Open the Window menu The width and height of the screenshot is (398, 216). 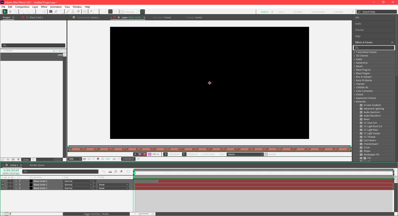click(77, 7)
